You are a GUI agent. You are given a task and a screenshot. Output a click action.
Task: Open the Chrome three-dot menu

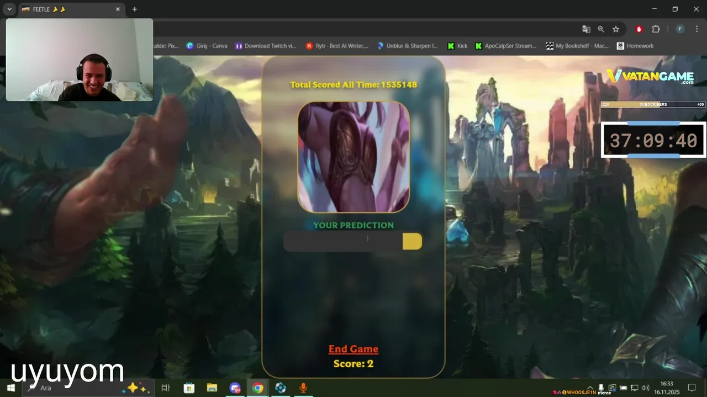pos(697,29)
